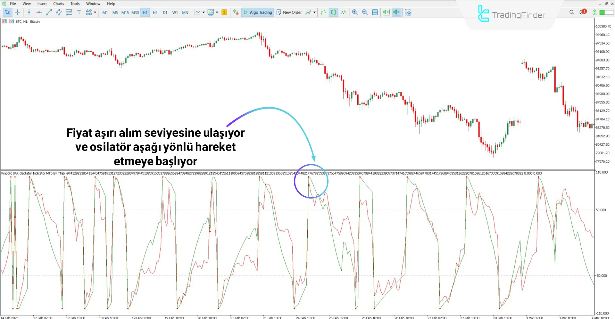Click the New Order button

pos(289,12)
